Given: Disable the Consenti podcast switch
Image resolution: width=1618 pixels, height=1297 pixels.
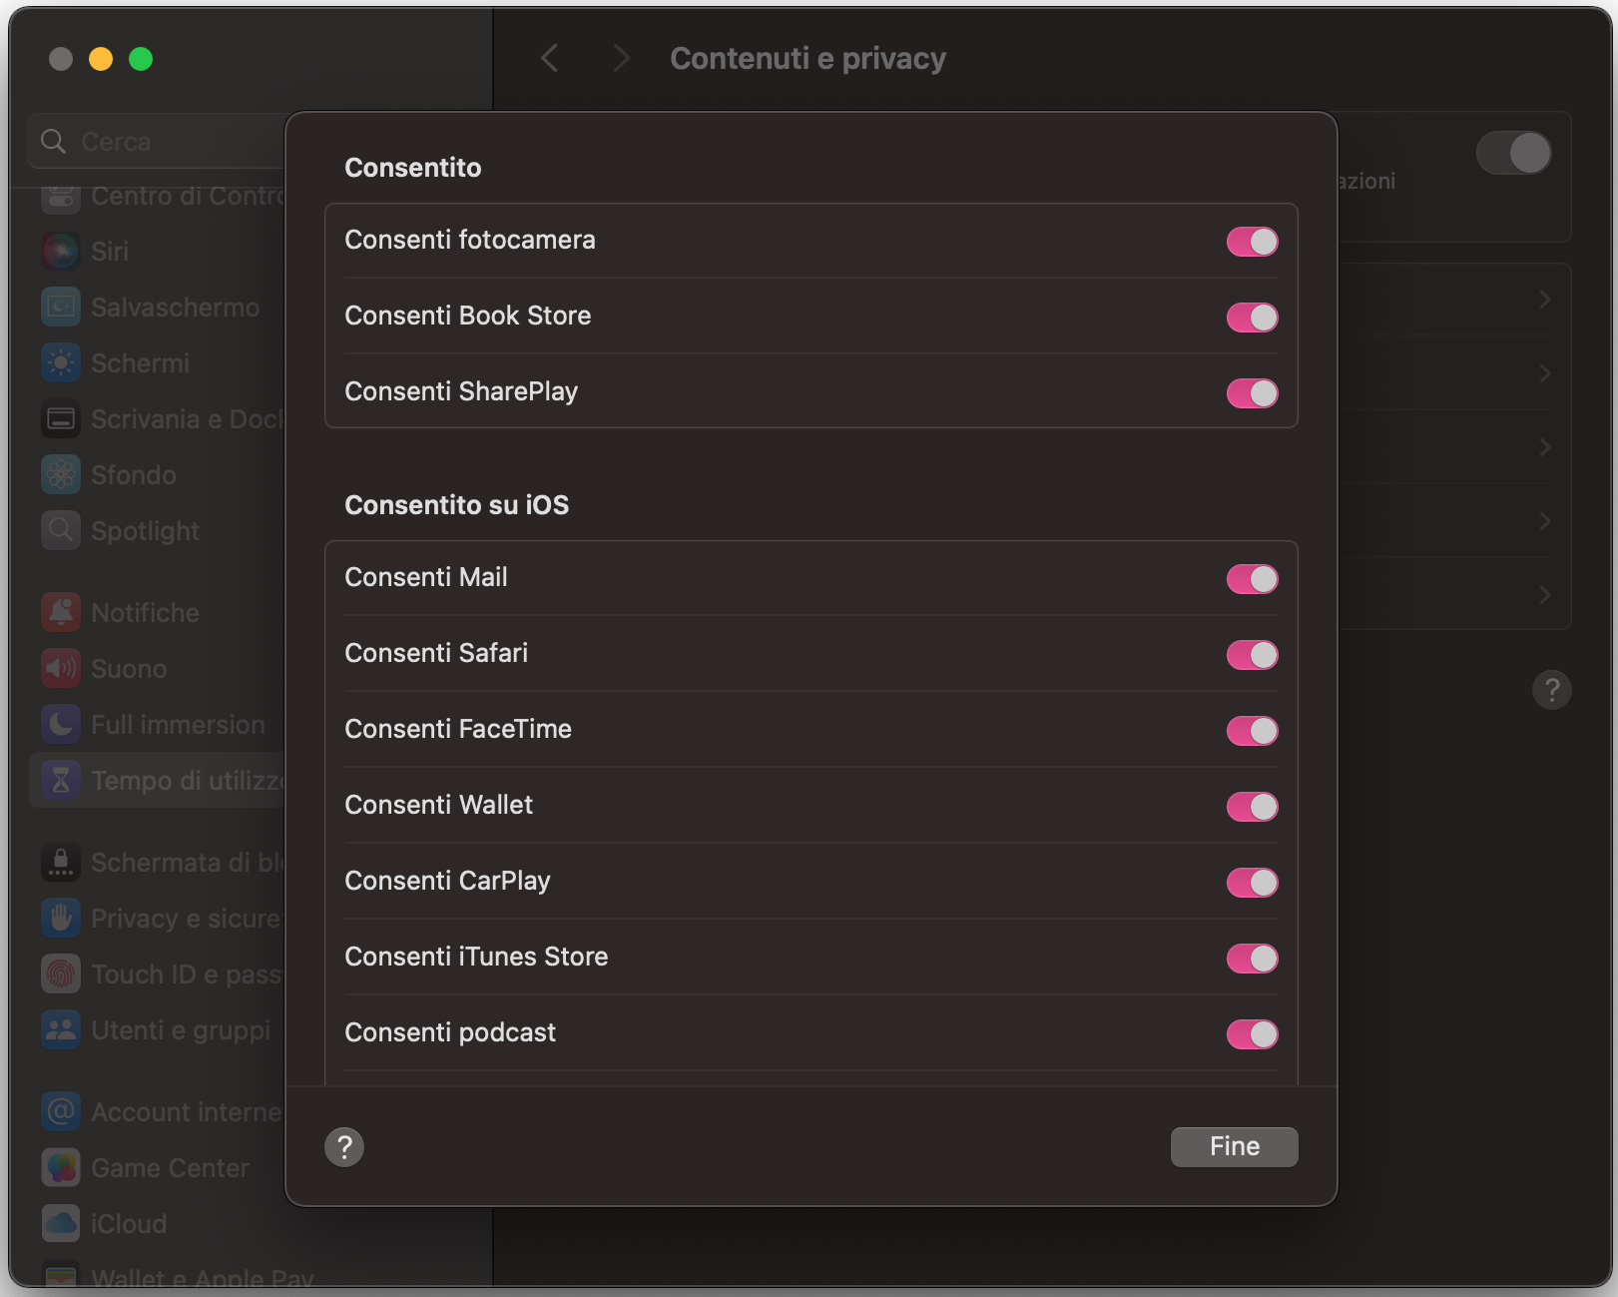Looking at the screenshot, I should point(1253,1034).
